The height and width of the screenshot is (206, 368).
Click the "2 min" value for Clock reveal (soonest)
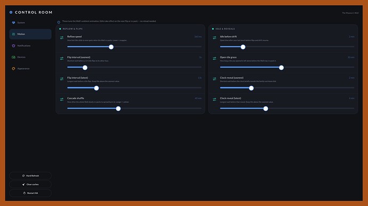click(351, 78)
